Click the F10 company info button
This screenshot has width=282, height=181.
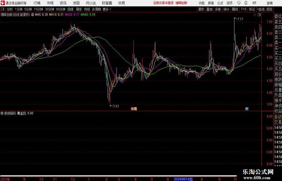(x=244, y=9)
